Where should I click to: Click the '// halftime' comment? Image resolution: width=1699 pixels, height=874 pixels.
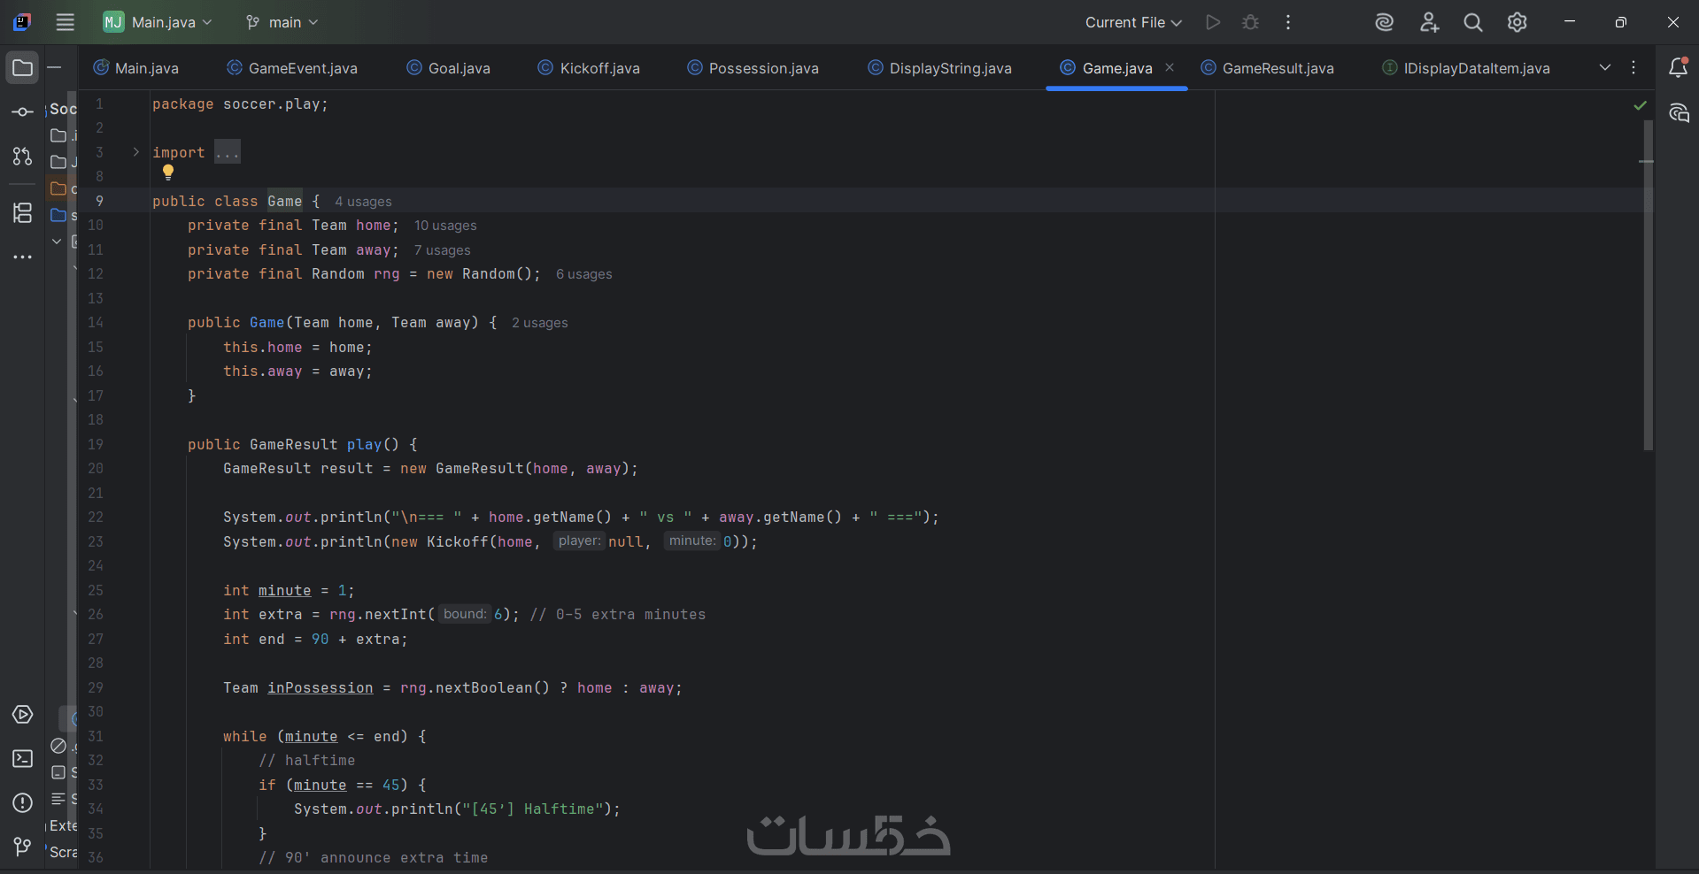click(x=306, y=760)
